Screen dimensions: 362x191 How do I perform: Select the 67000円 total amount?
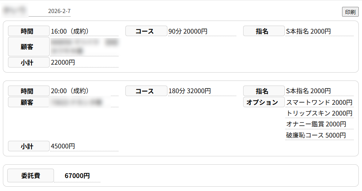(x=77, y=176)
